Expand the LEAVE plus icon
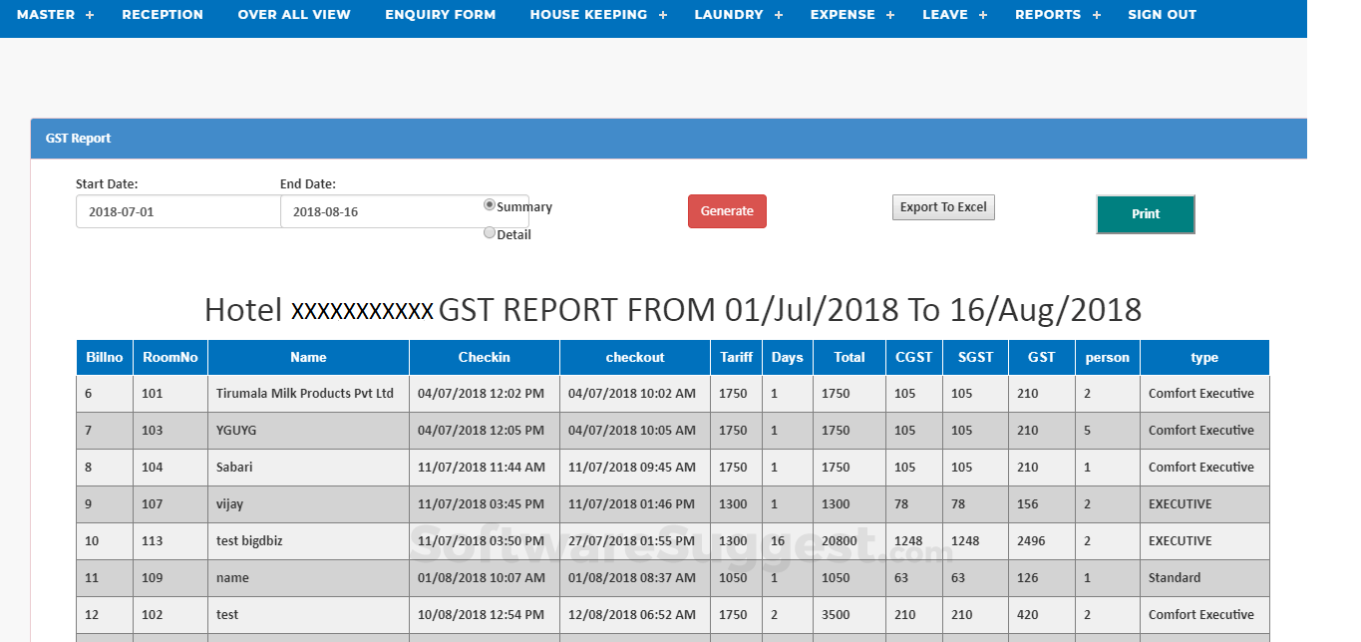Image resolution: width=1361 pixels, height=642 pixels. tap(983, 15)
